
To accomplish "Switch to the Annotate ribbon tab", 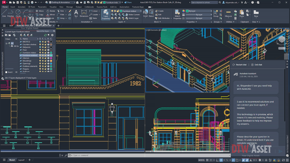I will [22, 7].
